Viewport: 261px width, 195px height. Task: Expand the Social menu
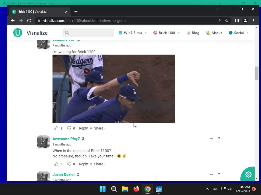point(239,33)
